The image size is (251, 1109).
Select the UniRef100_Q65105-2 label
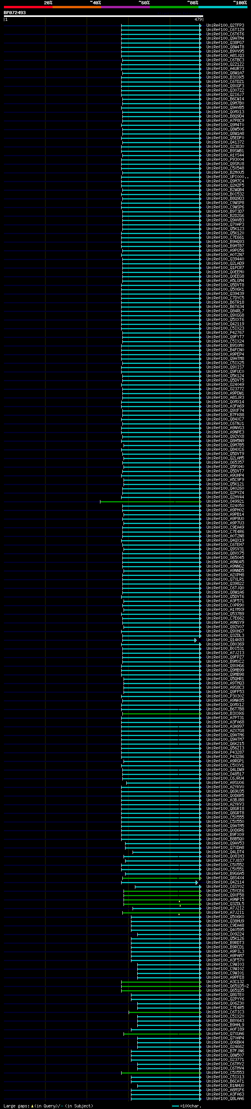coord(227,986)
